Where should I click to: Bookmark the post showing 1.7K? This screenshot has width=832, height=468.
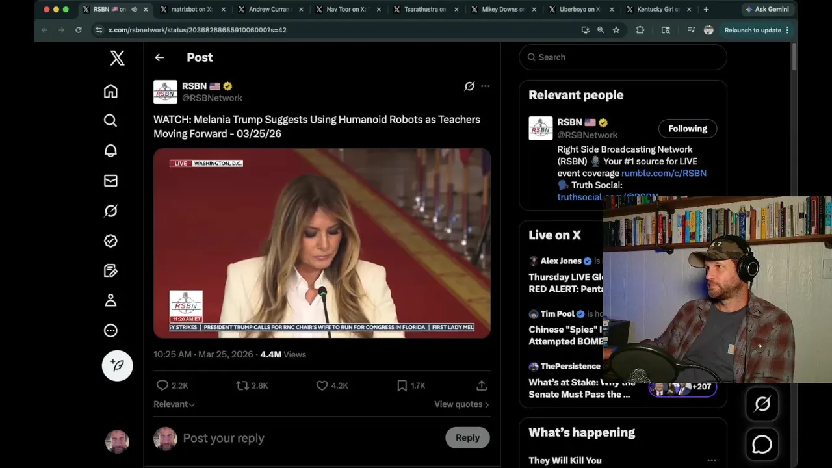click(x=411, y=385)
